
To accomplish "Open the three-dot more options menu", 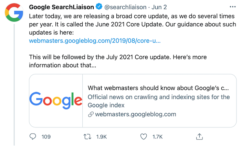I will click(232, 7).
